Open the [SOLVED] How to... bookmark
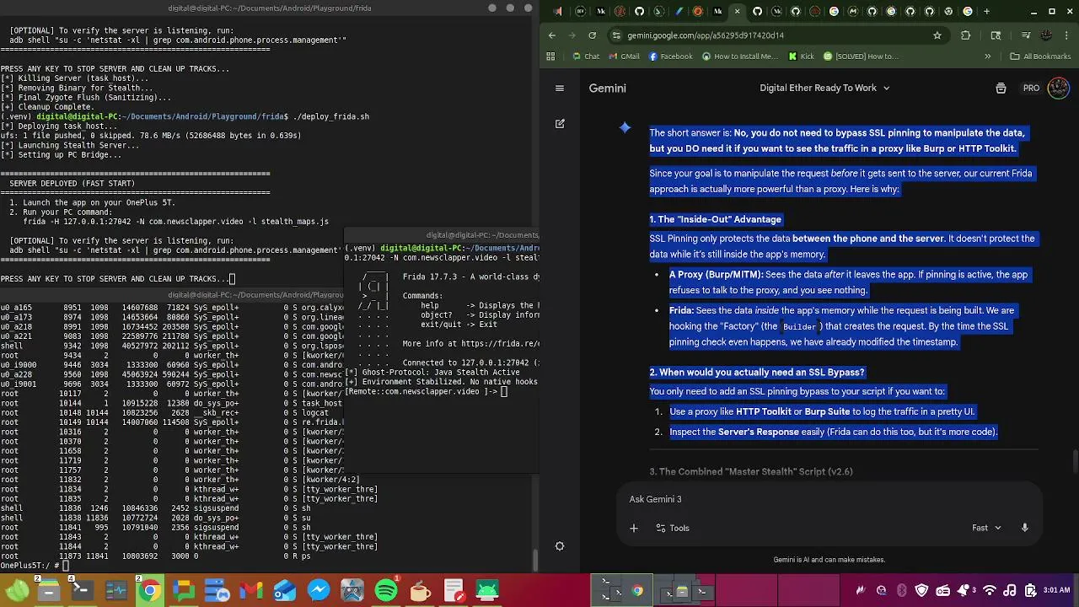The width and height of the screenshot is (1079, 607). tap(861, 56)
